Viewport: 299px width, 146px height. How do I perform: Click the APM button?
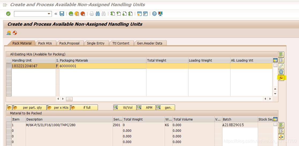point(146,107)
